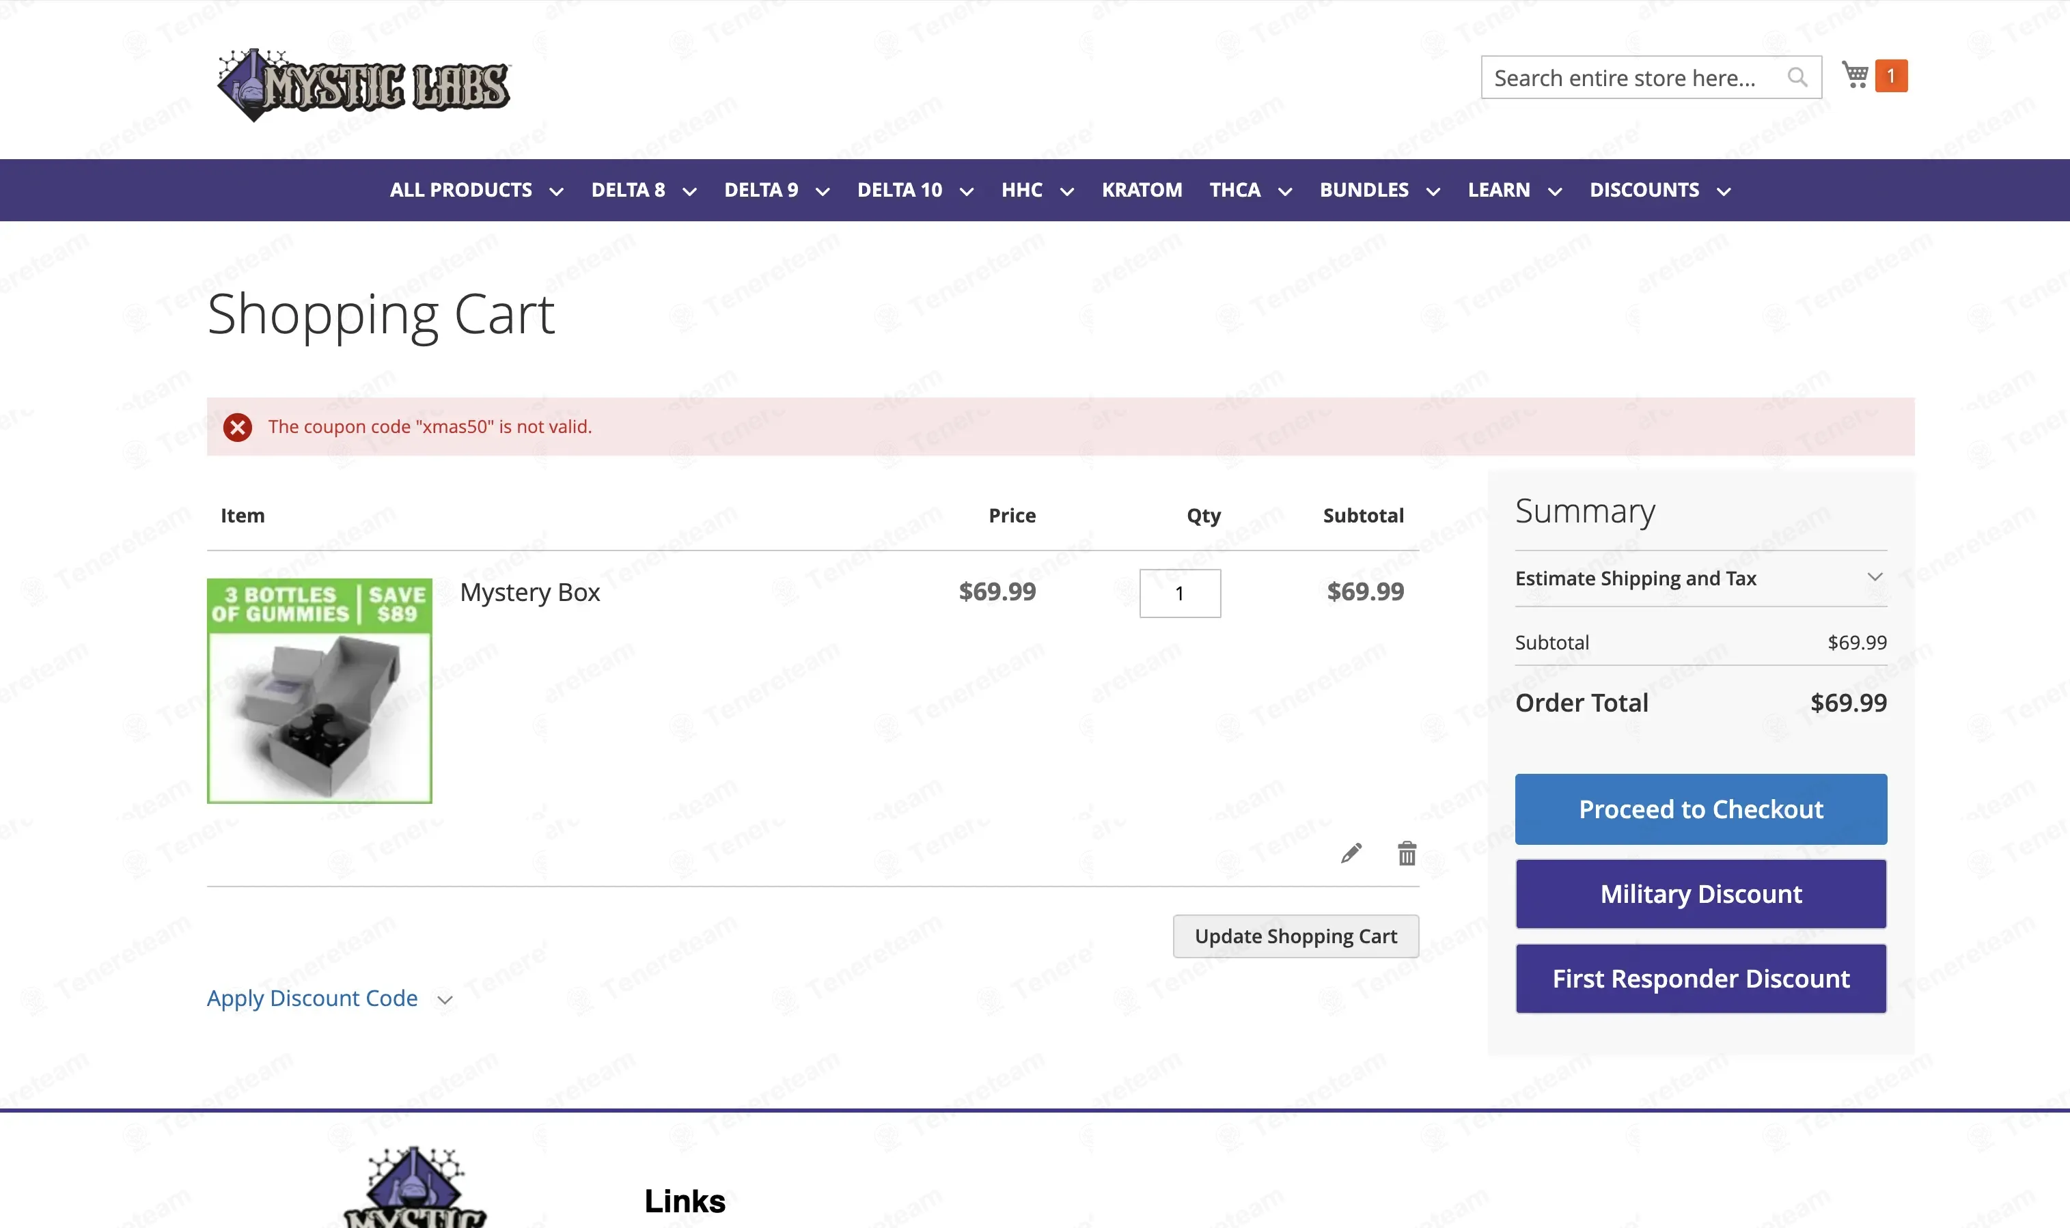The image size is (2070, 1228).
Task: Click the pencil edit icon for Mystery Box
Action: point(1351,853)
